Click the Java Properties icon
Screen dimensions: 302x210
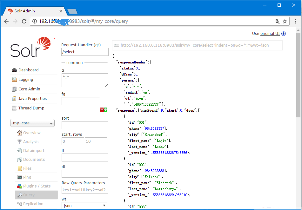14,99
